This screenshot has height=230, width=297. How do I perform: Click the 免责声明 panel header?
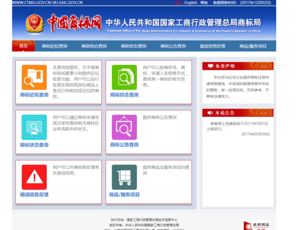tap(238, 66)
